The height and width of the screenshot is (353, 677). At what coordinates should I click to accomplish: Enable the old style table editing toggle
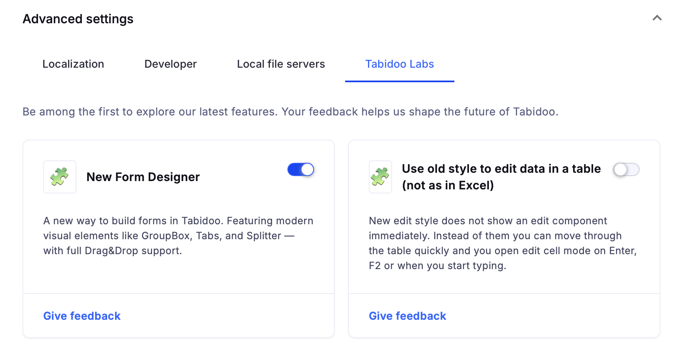626,169
